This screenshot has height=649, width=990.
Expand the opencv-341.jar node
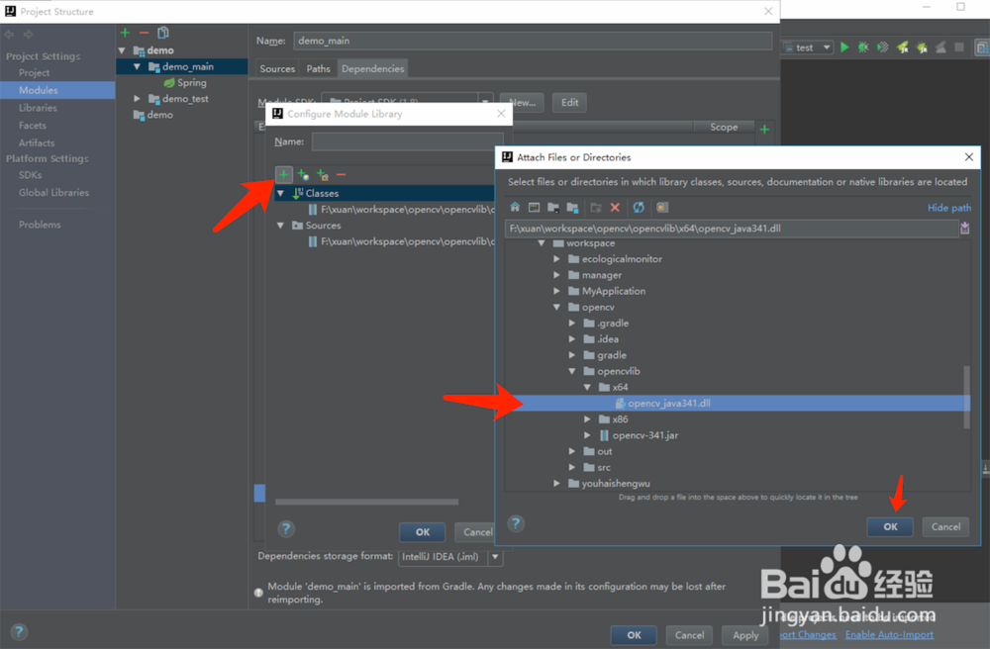pos(587,435)
